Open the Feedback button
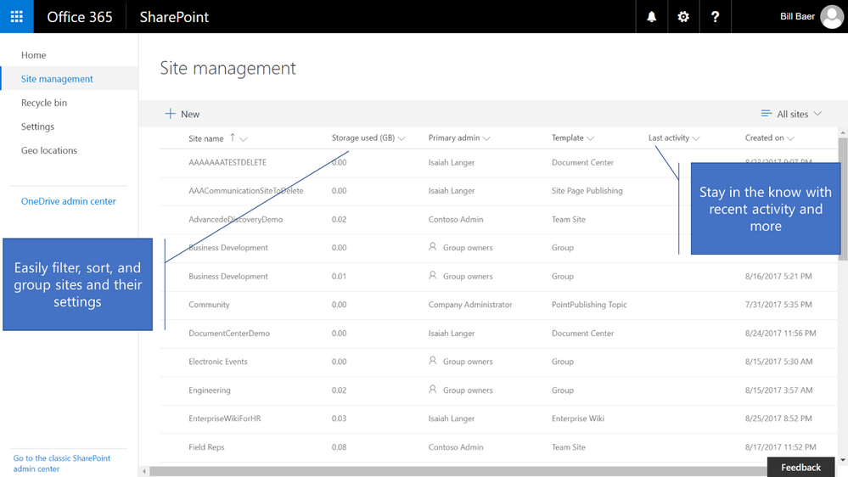 [x=800, y=468]
